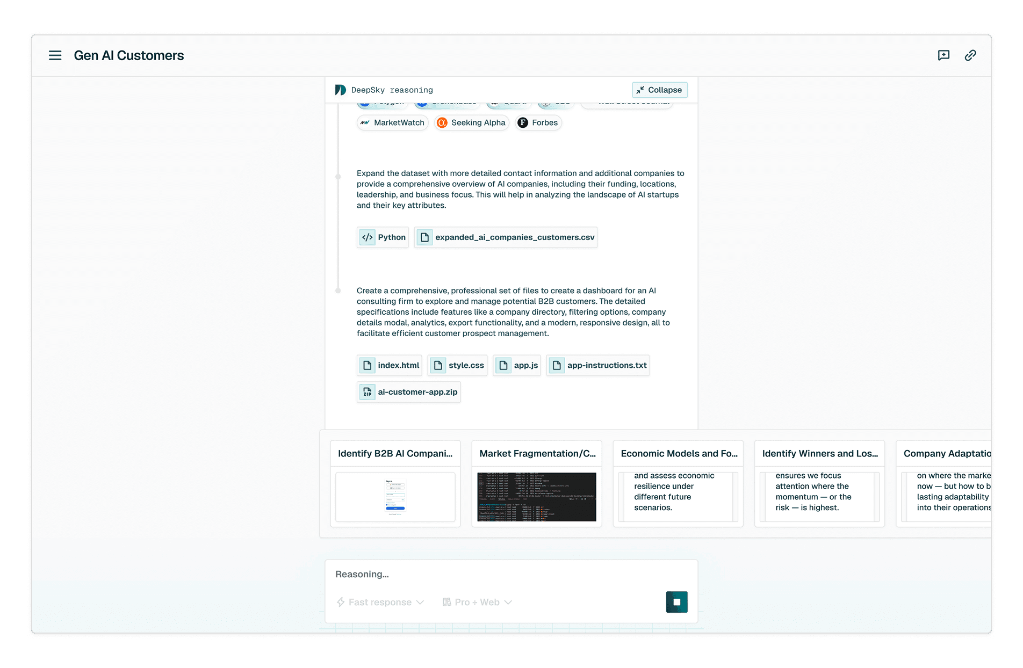This screenshot has width=1023, height=668.
Task: Collapse the DeepSky reasoning panel
Action: point(660,90)
